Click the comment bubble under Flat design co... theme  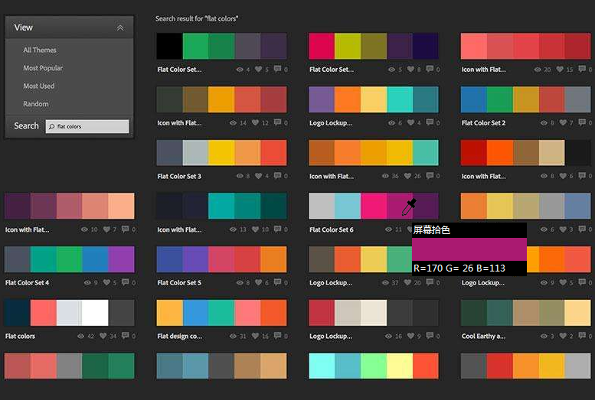coord(278,337)
